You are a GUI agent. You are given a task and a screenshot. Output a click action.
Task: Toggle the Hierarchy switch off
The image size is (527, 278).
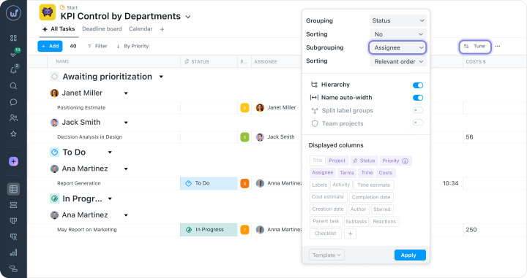418,85
